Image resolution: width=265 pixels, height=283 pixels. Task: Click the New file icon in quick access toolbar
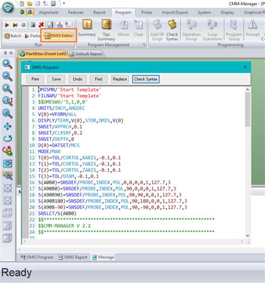pyautogui.click(x=22, y=3)
